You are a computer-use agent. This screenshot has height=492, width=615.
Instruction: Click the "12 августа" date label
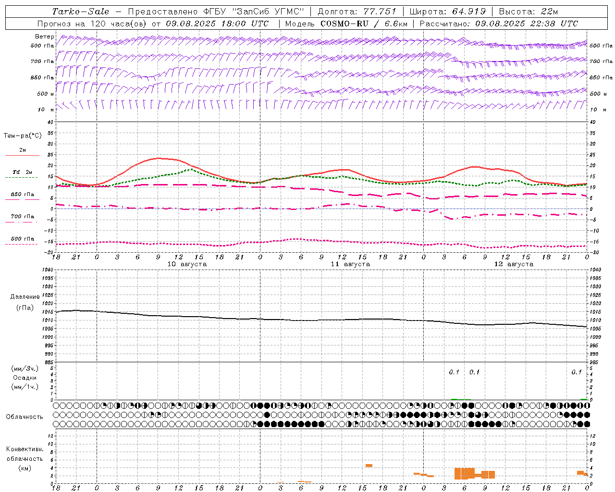[514, 264]
